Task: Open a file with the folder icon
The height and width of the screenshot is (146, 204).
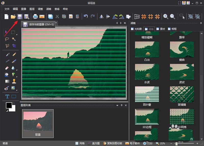Action: click(x=13, y=17)
